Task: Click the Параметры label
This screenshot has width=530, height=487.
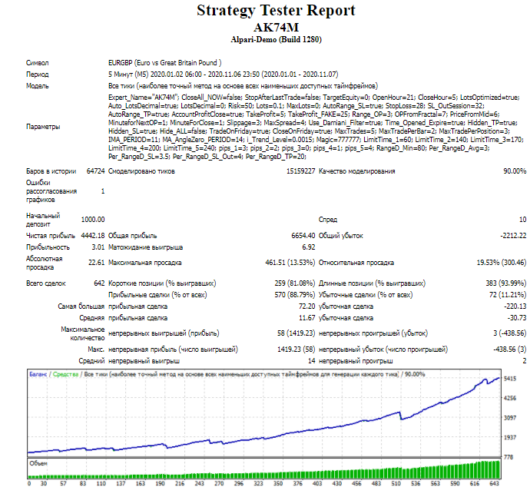Action: pos(43,127)
